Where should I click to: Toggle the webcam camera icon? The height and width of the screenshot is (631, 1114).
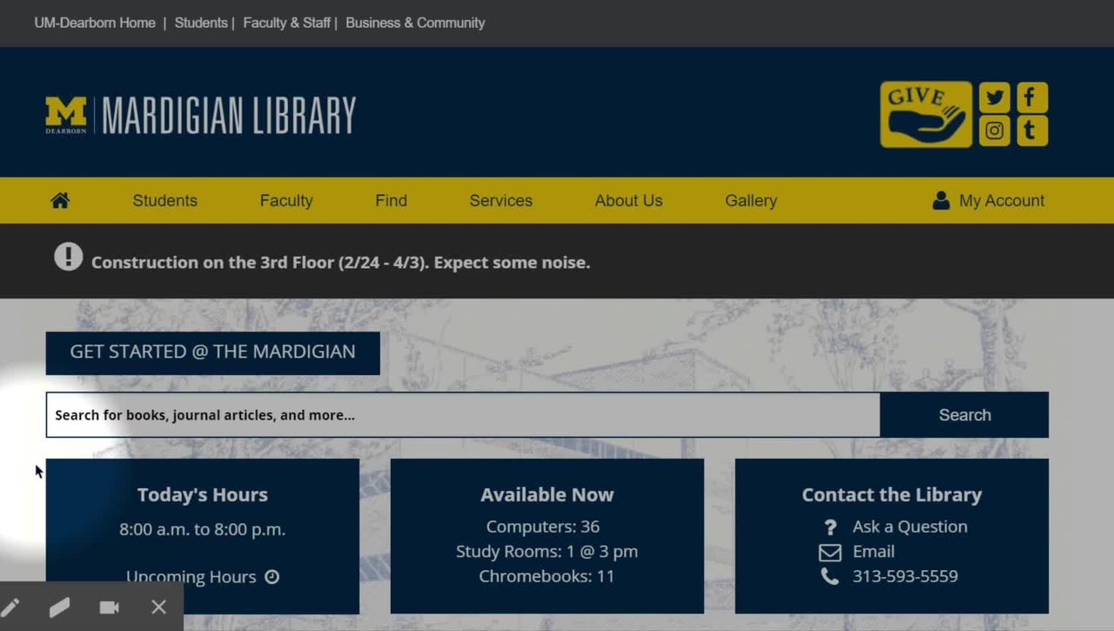click(x=109, y=608)
